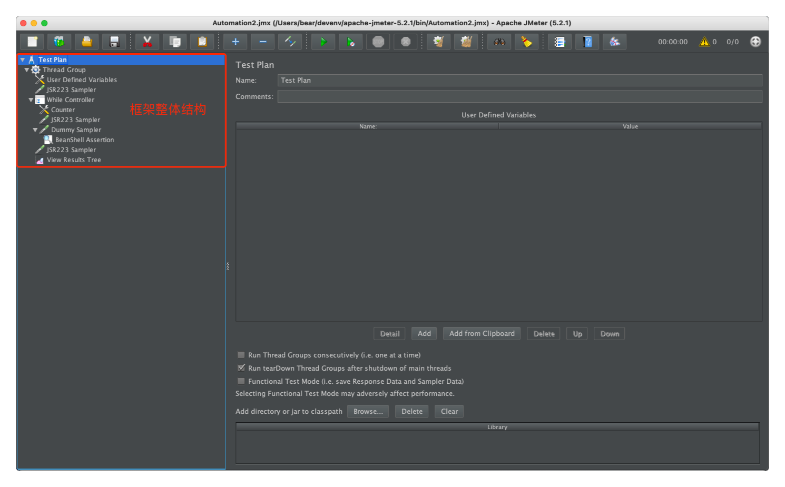Click the Comments input field
This screenshot has width=785, height=487.
tap(519, 97)
